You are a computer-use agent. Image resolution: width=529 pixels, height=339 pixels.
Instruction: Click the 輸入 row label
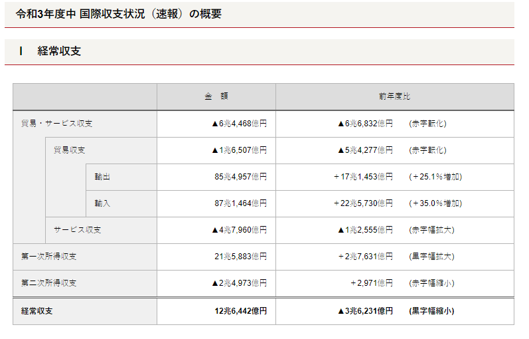[102, 203]
